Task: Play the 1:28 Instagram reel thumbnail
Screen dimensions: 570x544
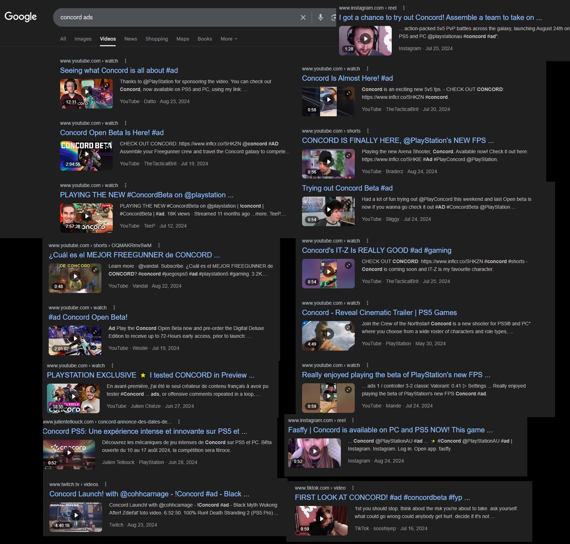Action: point(365,41)
